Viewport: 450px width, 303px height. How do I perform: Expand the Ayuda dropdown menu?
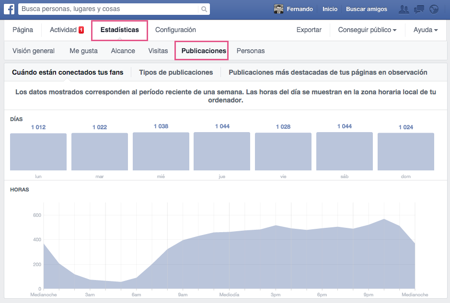426,30
